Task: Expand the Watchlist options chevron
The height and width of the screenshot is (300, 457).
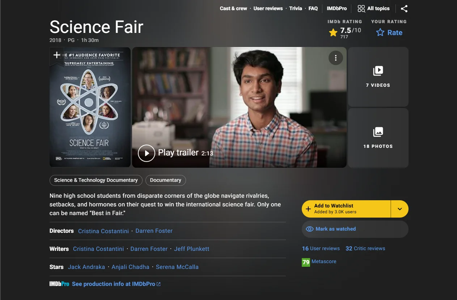Action: [x=400, y=209]
